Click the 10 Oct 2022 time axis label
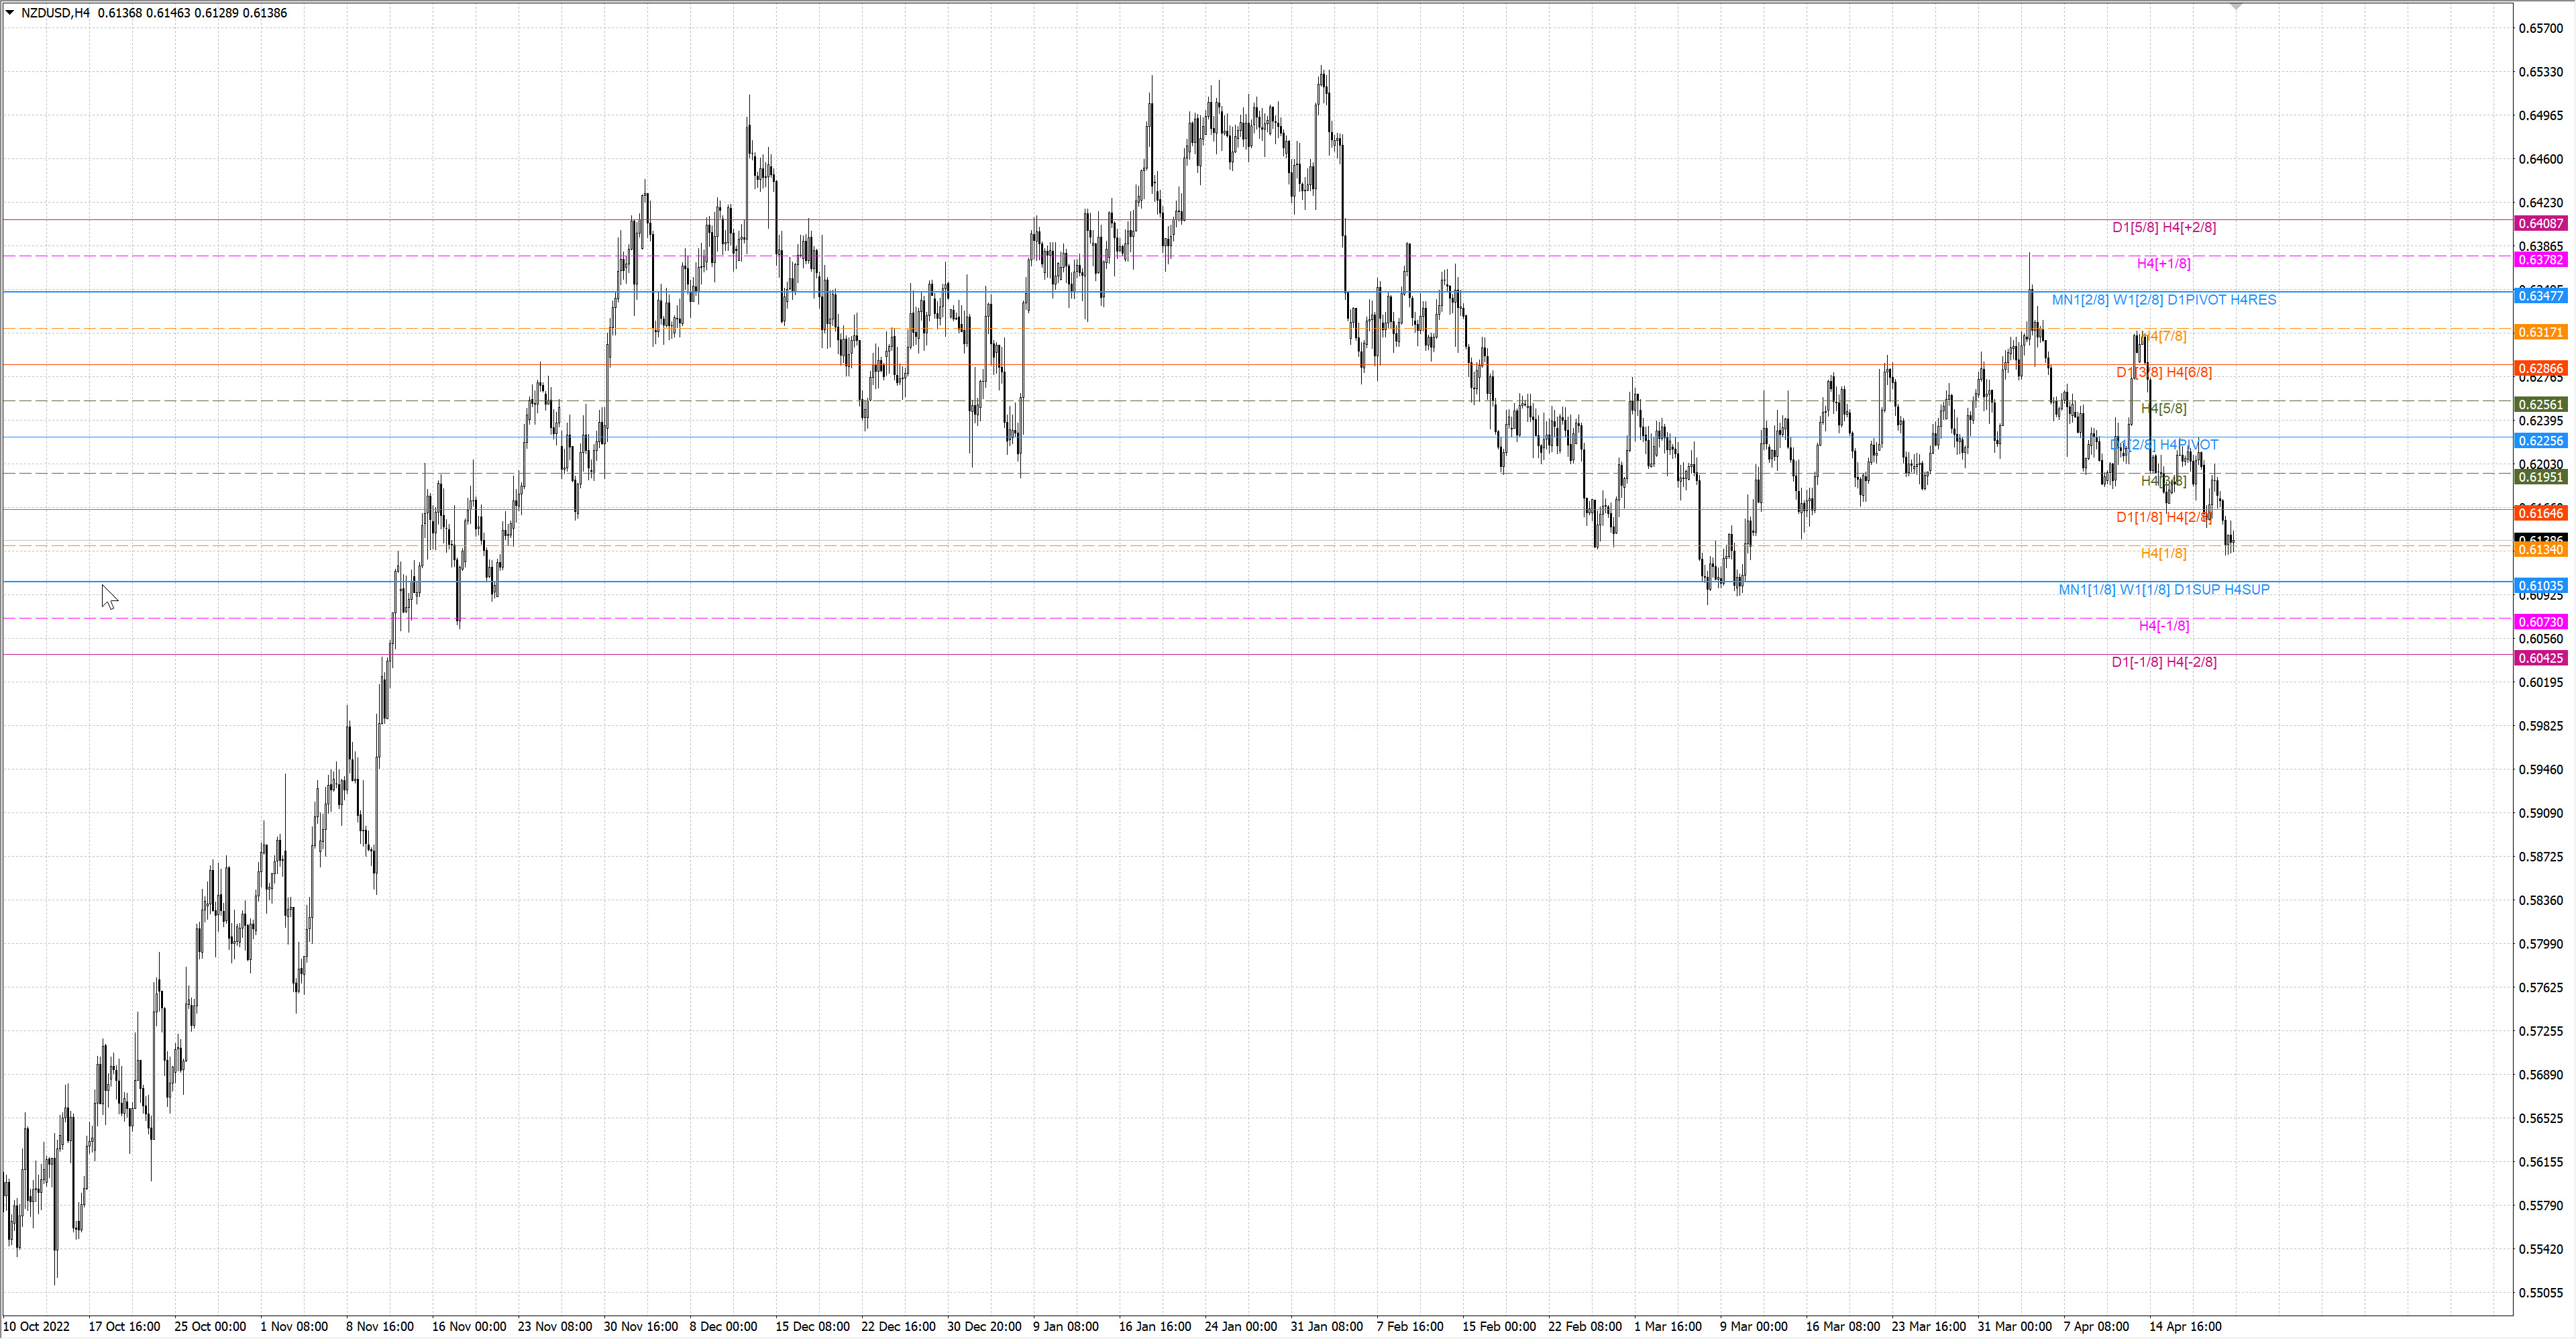Viewport: 2576px width, 1339px height. click(37, 1327)
